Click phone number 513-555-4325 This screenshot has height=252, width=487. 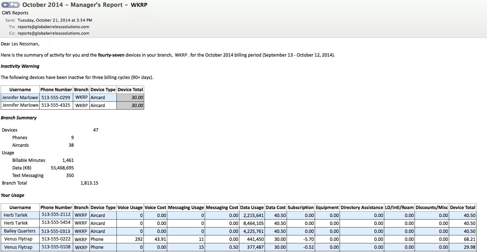(56, 105)
